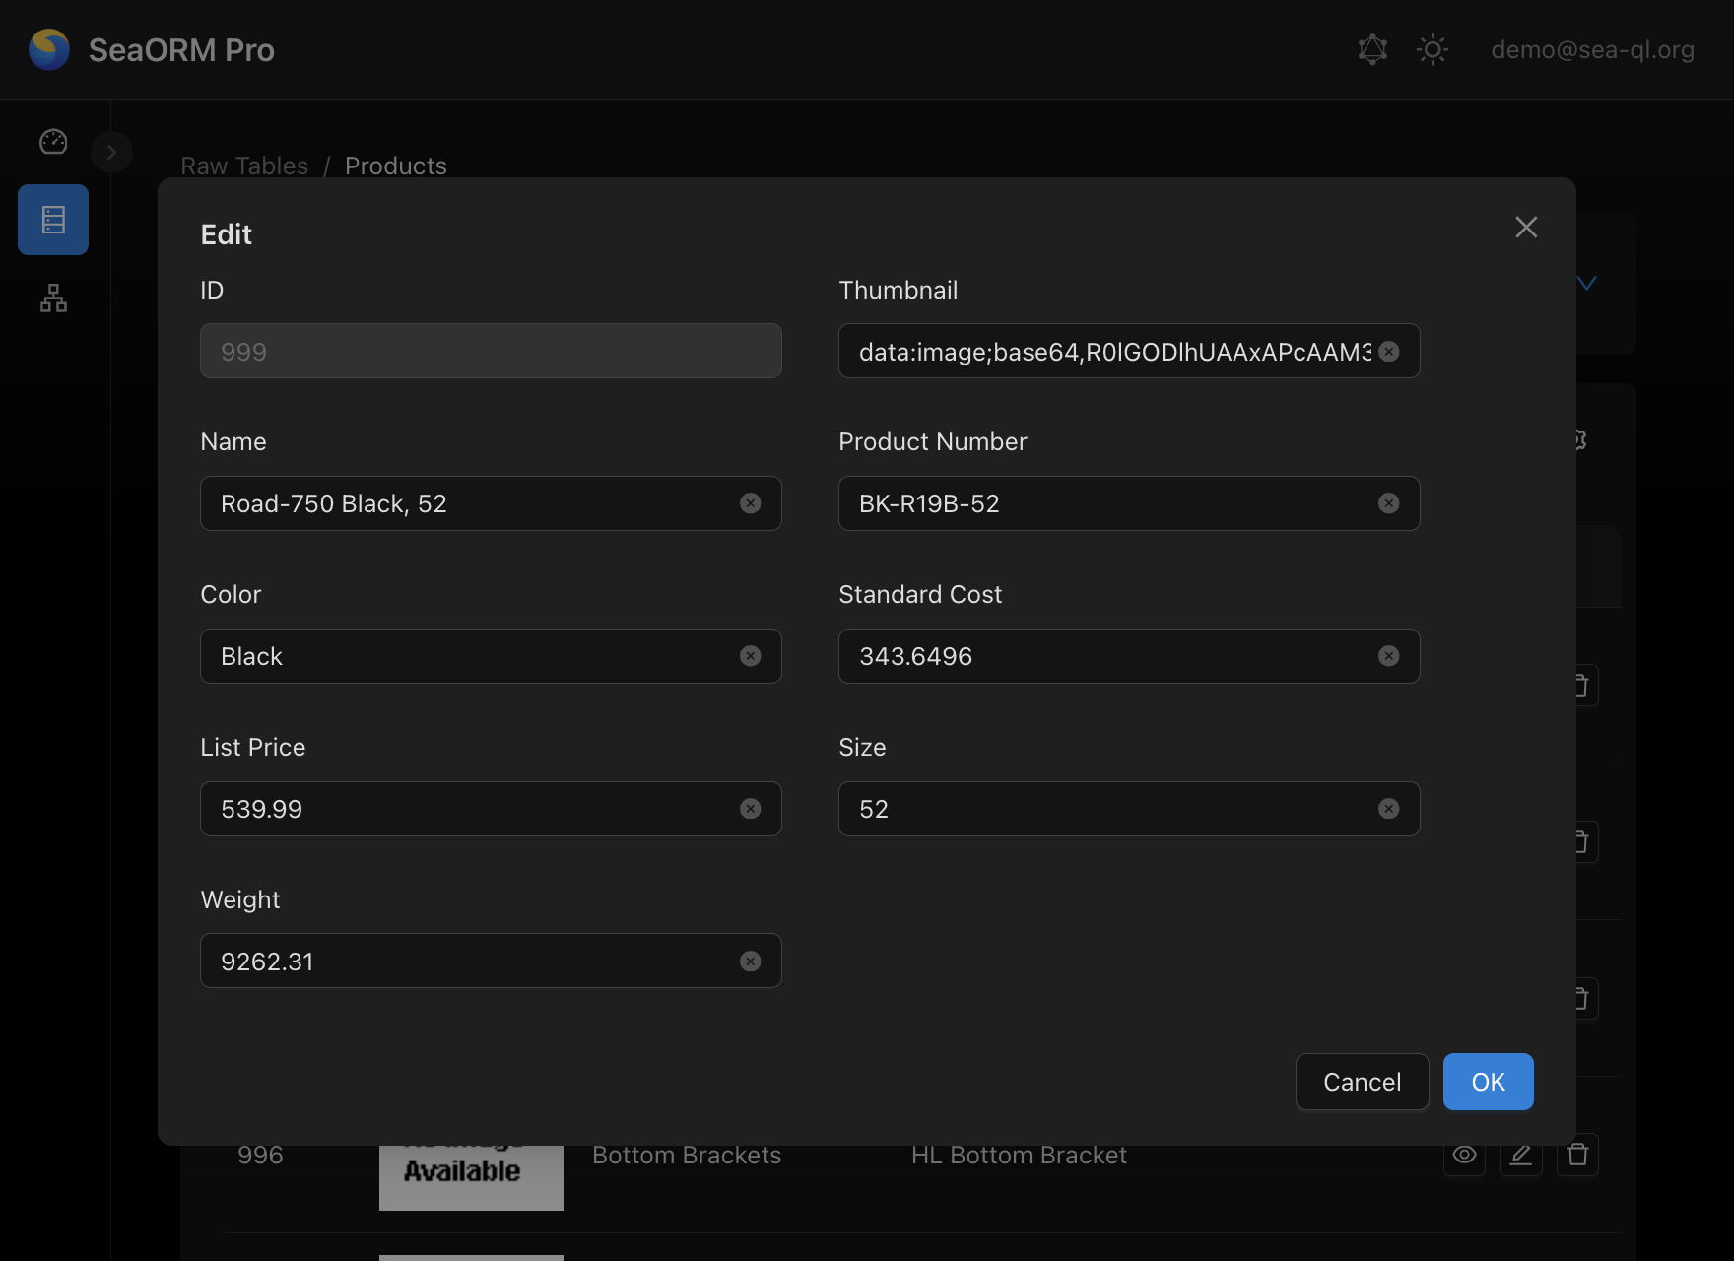Clear the Standard Cost value
This screenshot has height=1261, width=1734.
click(1388, 656)
